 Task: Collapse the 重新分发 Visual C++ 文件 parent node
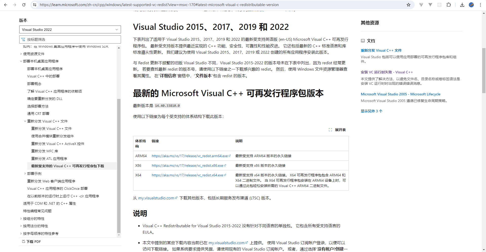pos(25,121)
